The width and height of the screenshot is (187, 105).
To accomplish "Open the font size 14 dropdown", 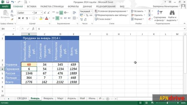I will pyautogui.click(x=41, y=13).
